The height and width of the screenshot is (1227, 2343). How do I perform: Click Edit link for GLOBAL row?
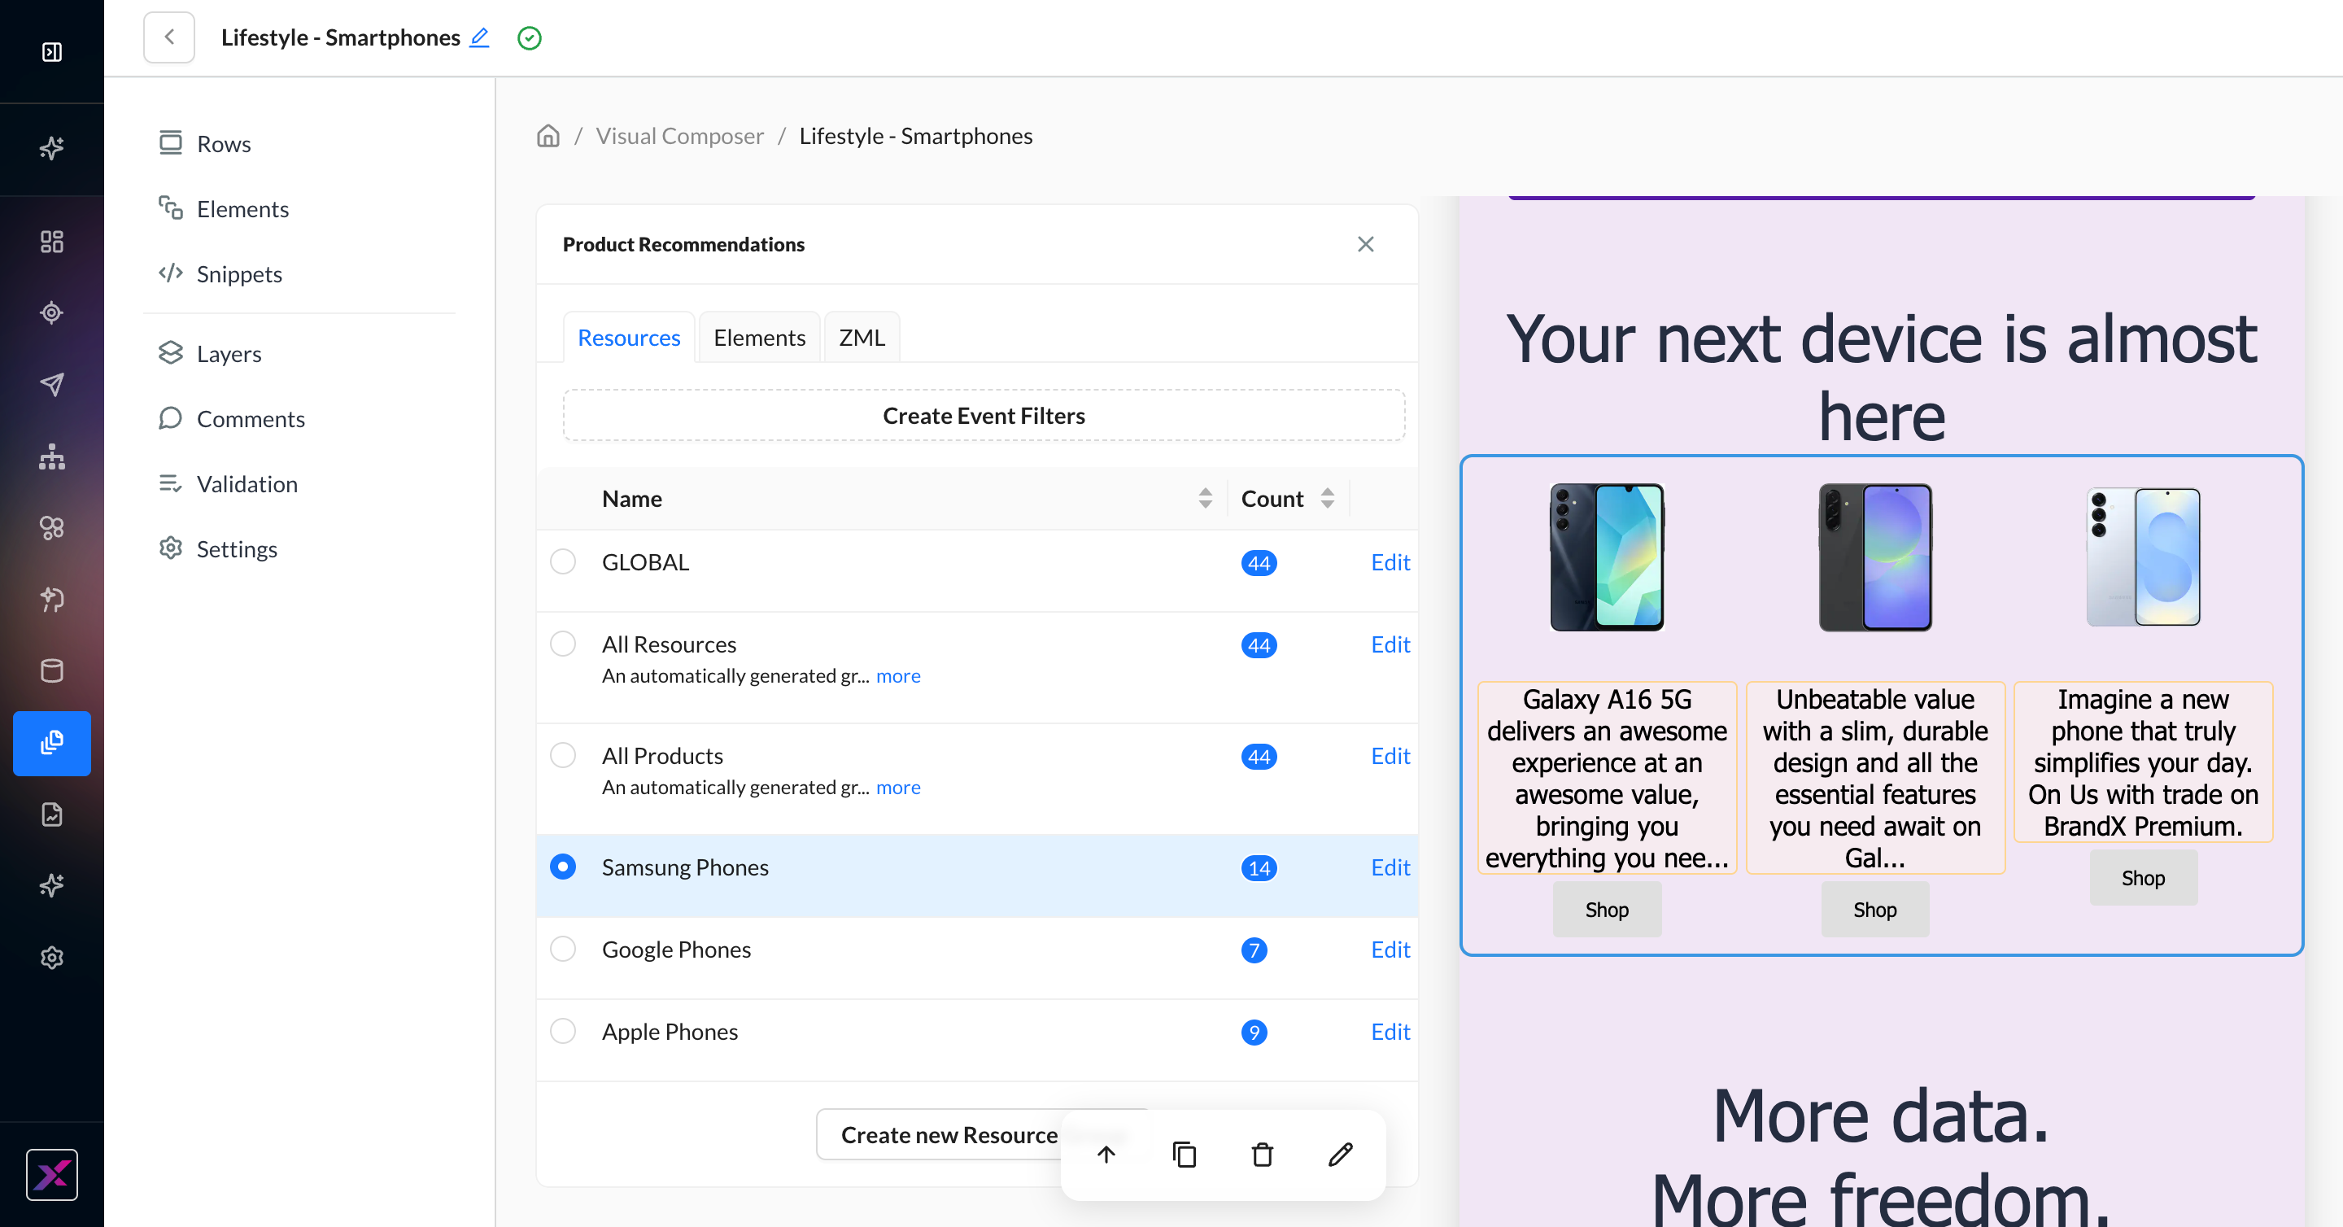(x=1390, y=562)
